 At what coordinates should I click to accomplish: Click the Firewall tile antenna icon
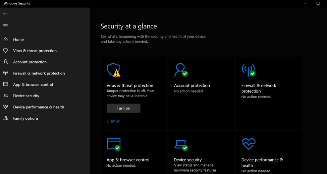(249, 70)
